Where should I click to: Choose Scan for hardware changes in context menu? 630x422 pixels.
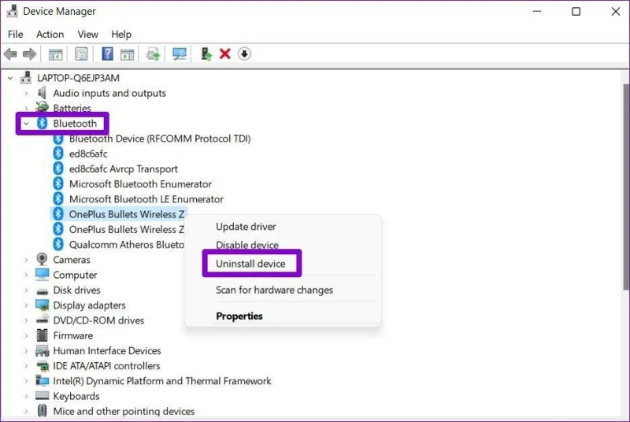[274, 290]
